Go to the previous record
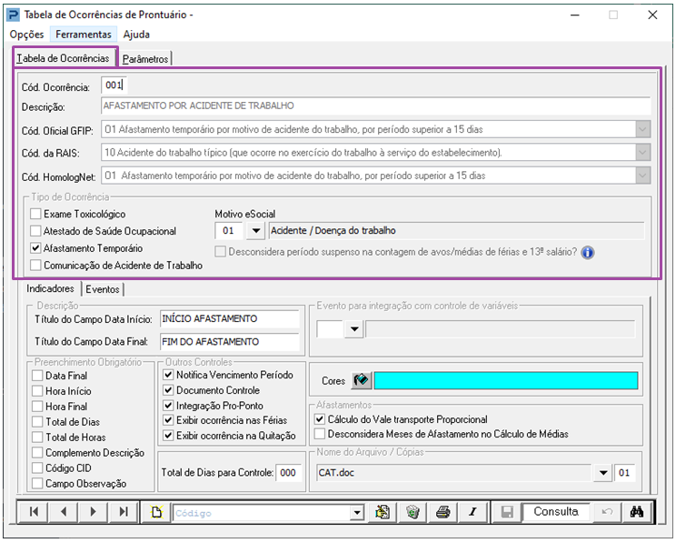The width and height of the screenshot is (676, 543). click(x=64, y=512)
